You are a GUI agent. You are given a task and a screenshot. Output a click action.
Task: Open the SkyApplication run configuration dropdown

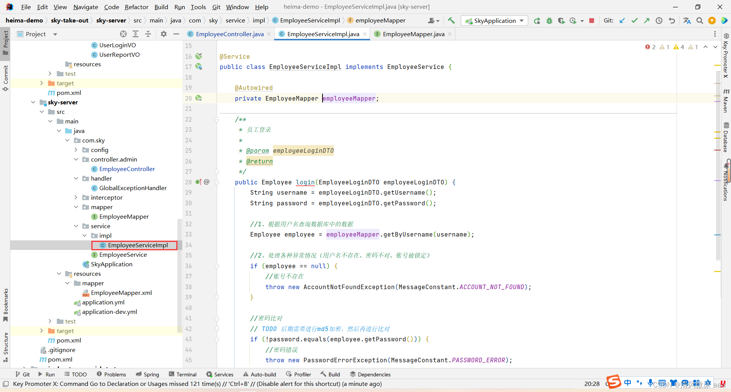tap(494, 21)
